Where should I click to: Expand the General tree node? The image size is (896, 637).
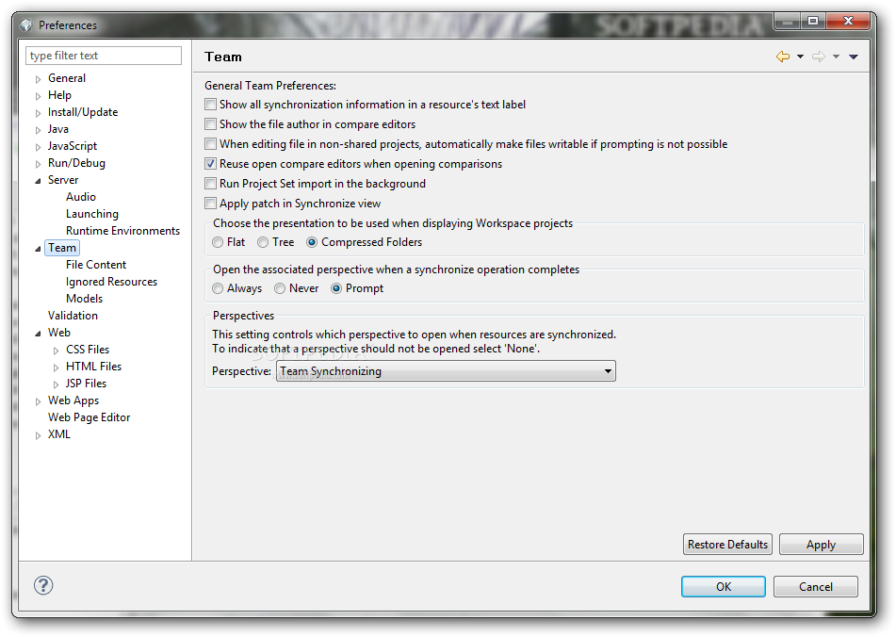pyautogui.click(x=39, y=79)
